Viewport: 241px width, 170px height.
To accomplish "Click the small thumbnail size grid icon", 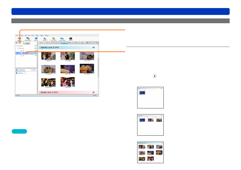I will click(87, 43).
